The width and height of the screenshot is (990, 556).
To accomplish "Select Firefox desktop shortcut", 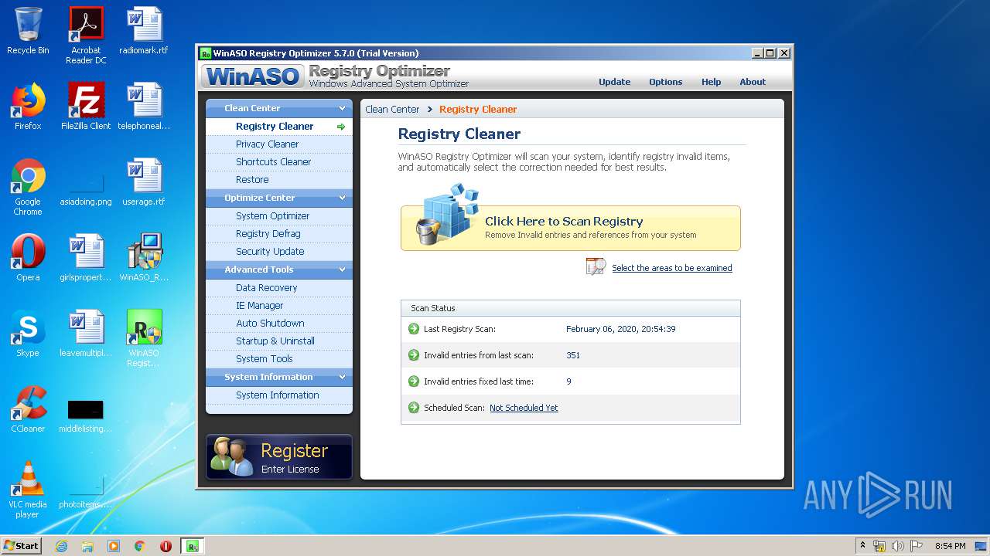I will pos(28,107).
